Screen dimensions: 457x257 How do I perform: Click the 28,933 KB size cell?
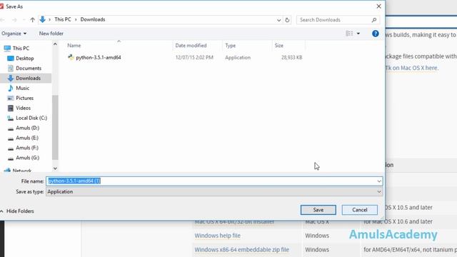coord(292,57)
